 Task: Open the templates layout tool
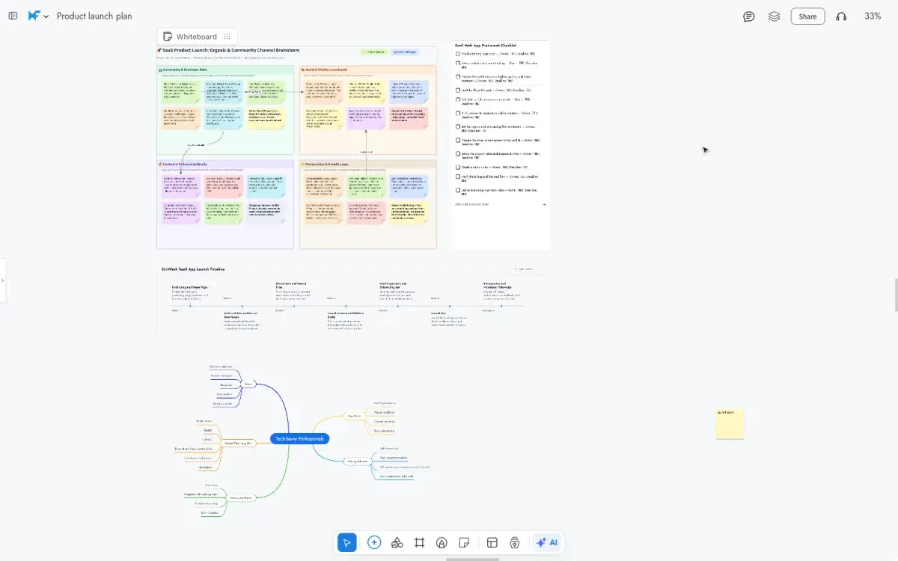click(x=492, y=543)
